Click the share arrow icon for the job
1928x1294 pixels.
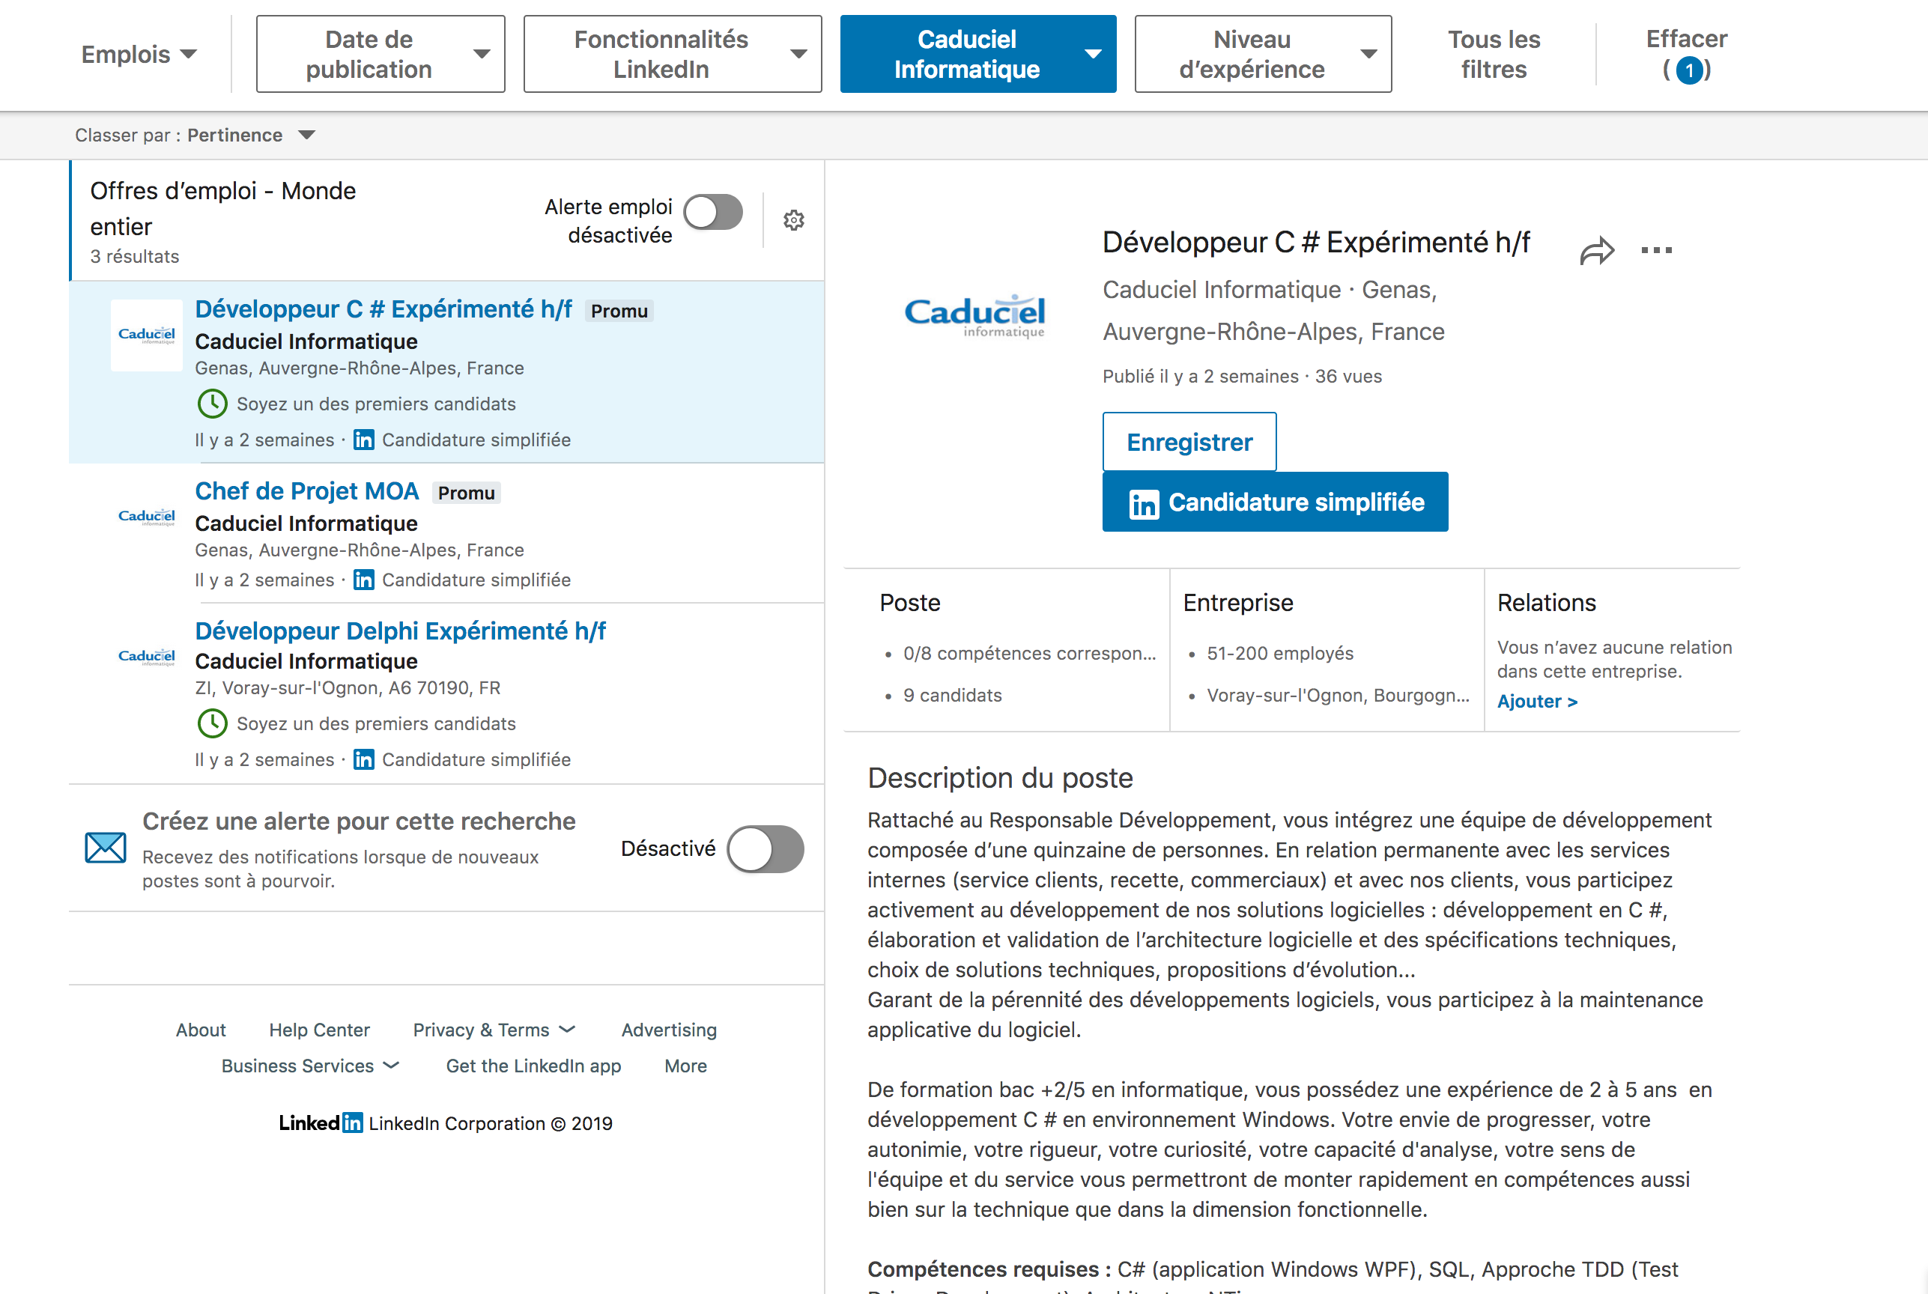pos(1596,251)
